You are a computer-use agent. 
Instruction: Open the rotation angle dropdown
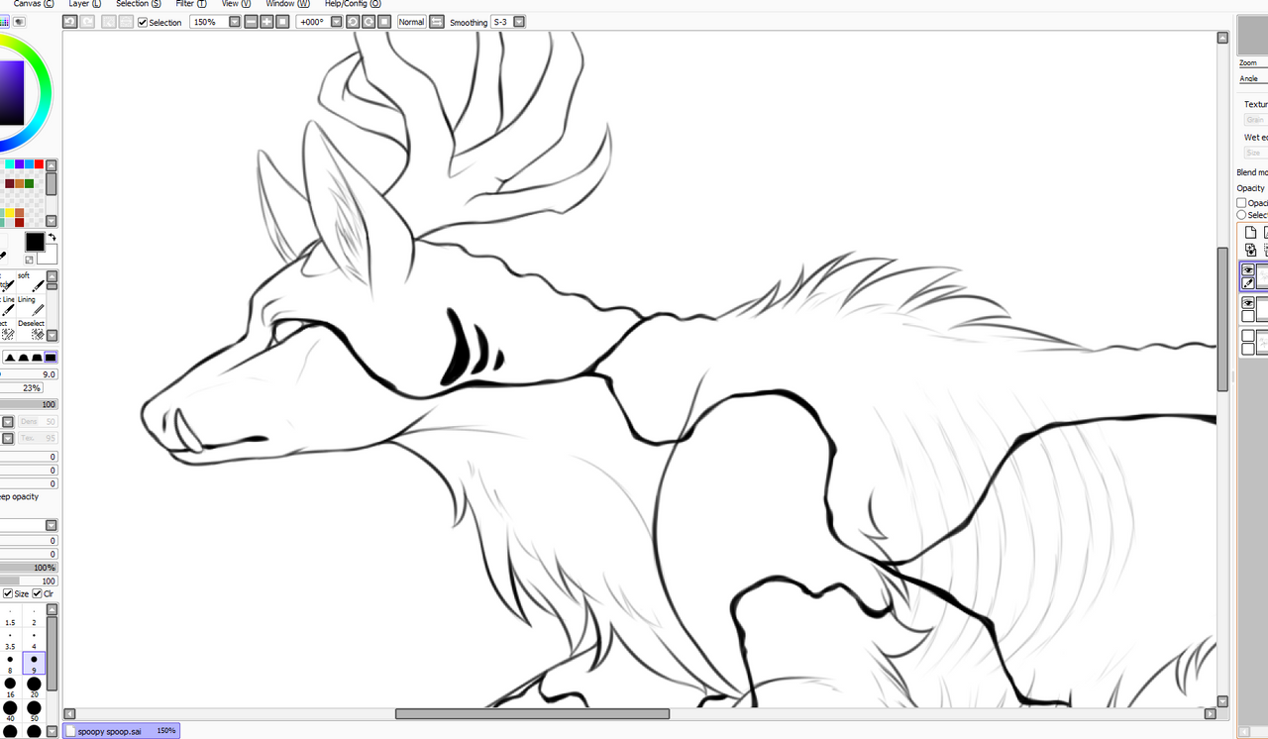click(336, 22)
